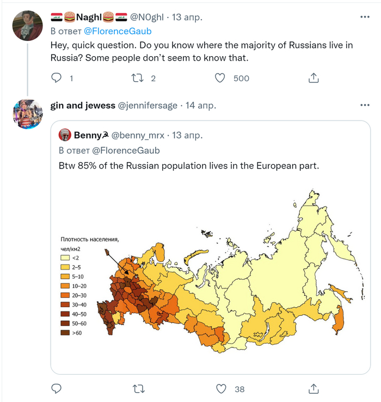The image size is (381, 402).
Task: Retweet Naghl's tweet
Action: pos(137,79)
